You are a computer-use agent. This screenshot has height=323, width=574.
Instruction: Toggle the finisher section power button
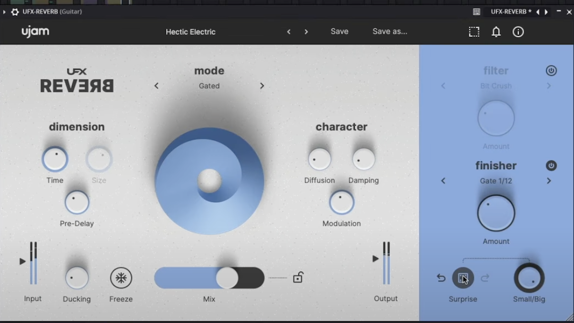pyautogui.click(x=551, y=165)
